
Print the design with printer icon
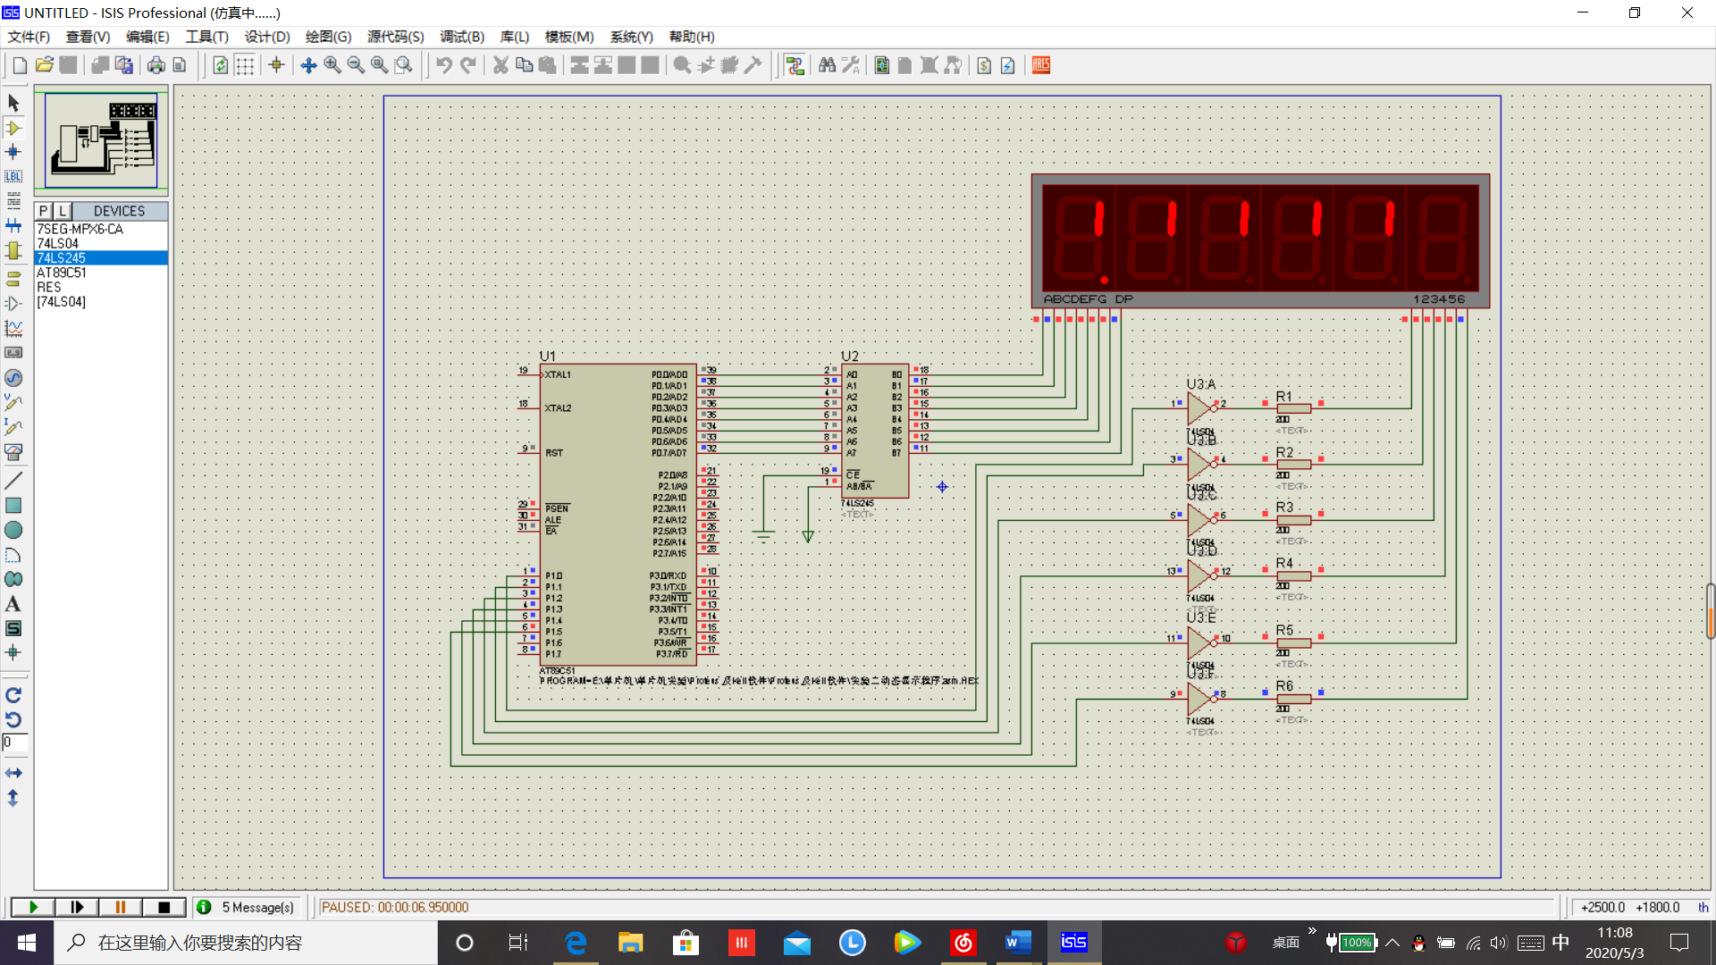click(156, 65)
